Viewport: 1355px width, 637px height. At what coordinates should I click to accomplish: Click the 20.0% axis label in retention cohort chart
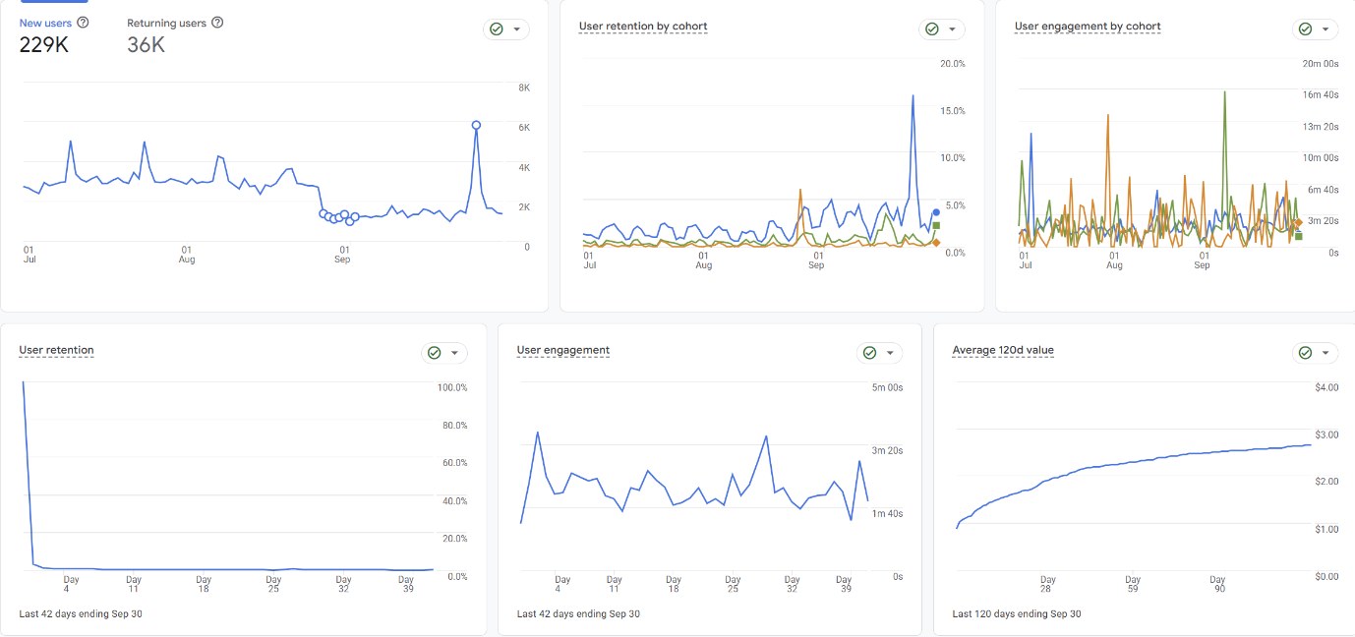(x=953, y=64)
